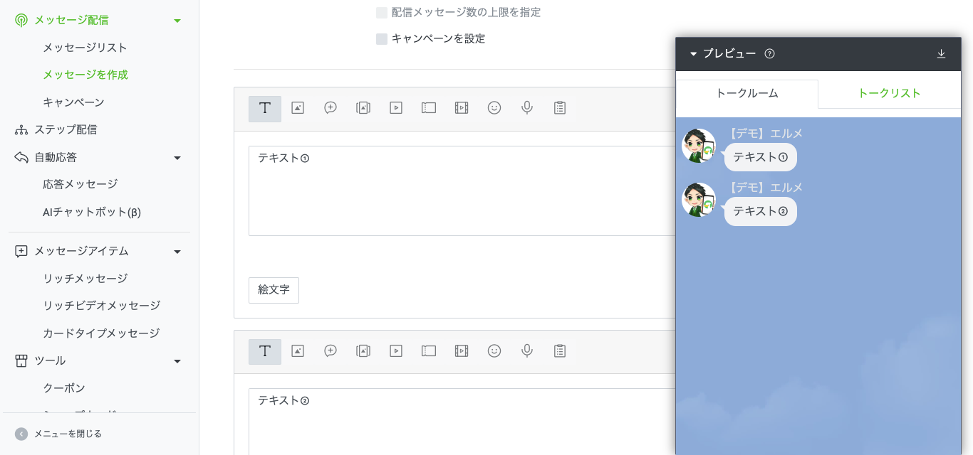
Task: Select the coupon ticket icon in the first toolbar
Action: [x=429, y=108]
